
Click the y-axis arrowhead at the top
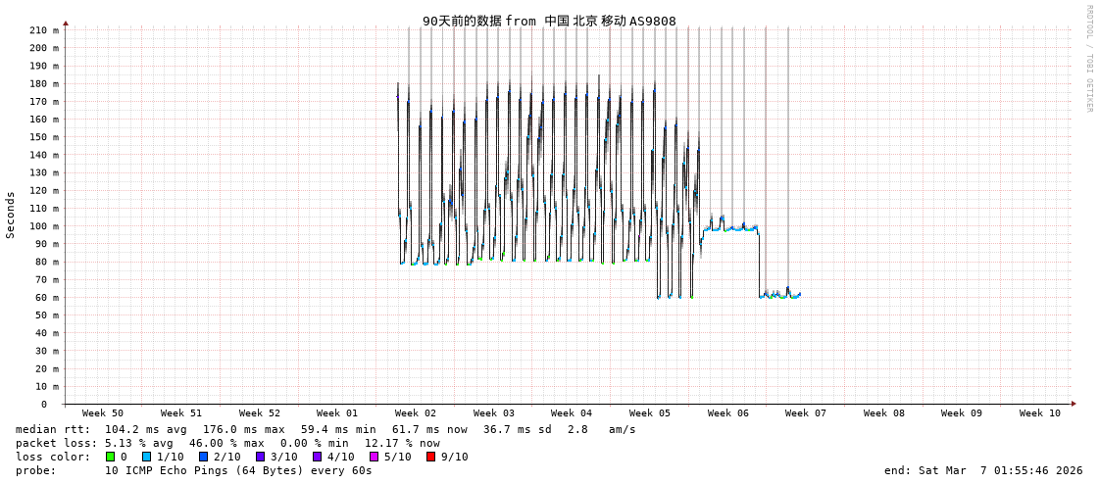tap(66, 23)
